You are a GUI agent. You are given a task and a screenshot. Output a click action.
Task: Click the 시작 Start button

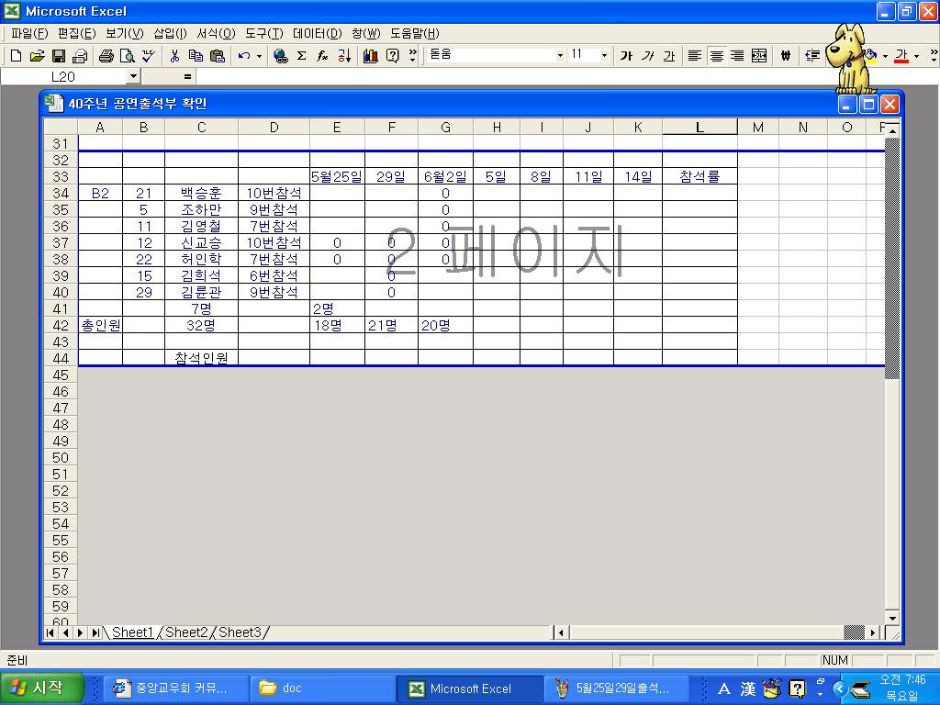[x=37, y=688]
